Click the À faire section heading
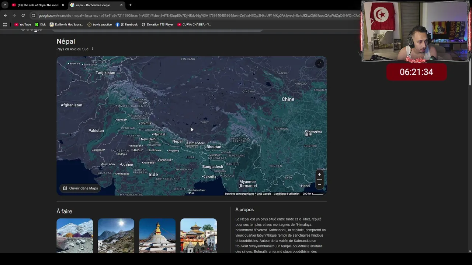Screen dimensions: 472x265 click(x=64, y=211)
